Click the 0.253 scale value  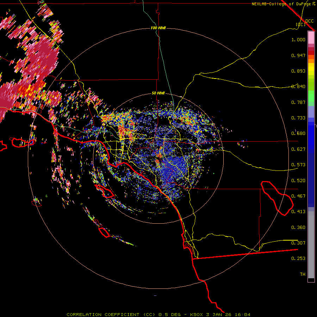point(298,259)
